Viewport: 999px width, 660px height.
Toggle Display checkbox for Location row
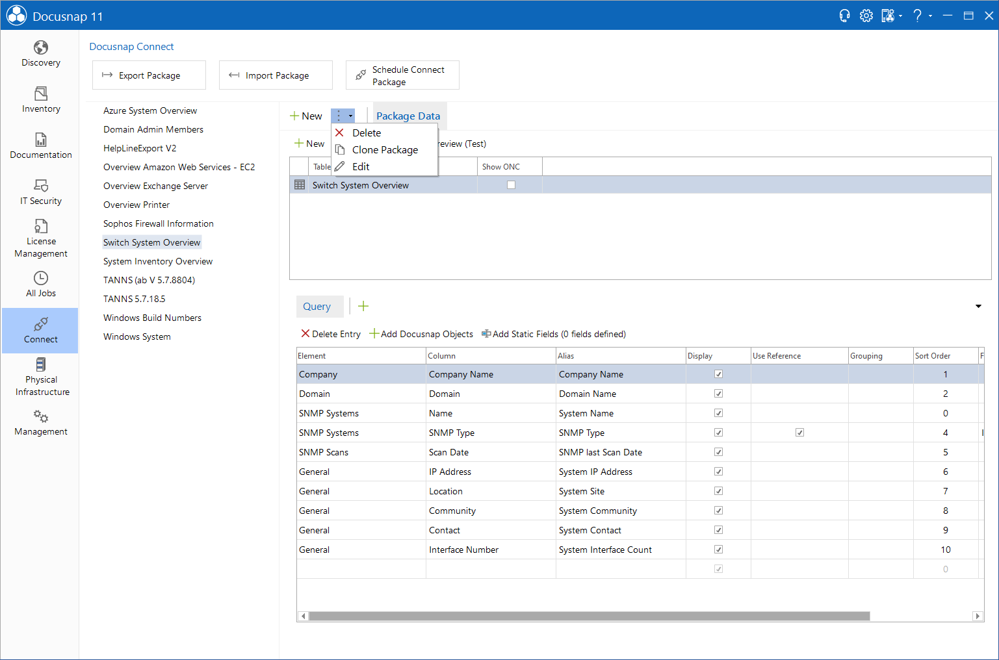[718, 491]
